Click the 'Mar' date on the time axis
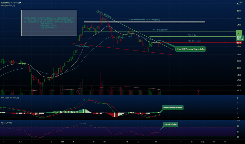 click(x=105, y=142)
